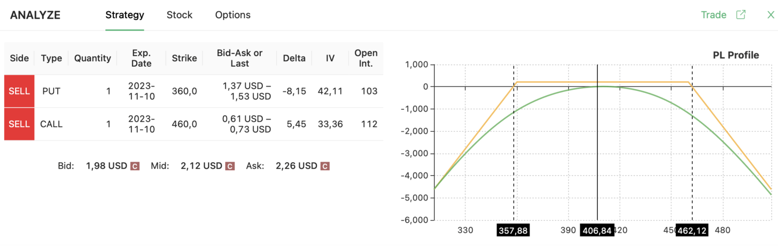Click the 462,12 upper breakeven marker
This screenshot has width=778, height=246.
click(x=692, y=231)
